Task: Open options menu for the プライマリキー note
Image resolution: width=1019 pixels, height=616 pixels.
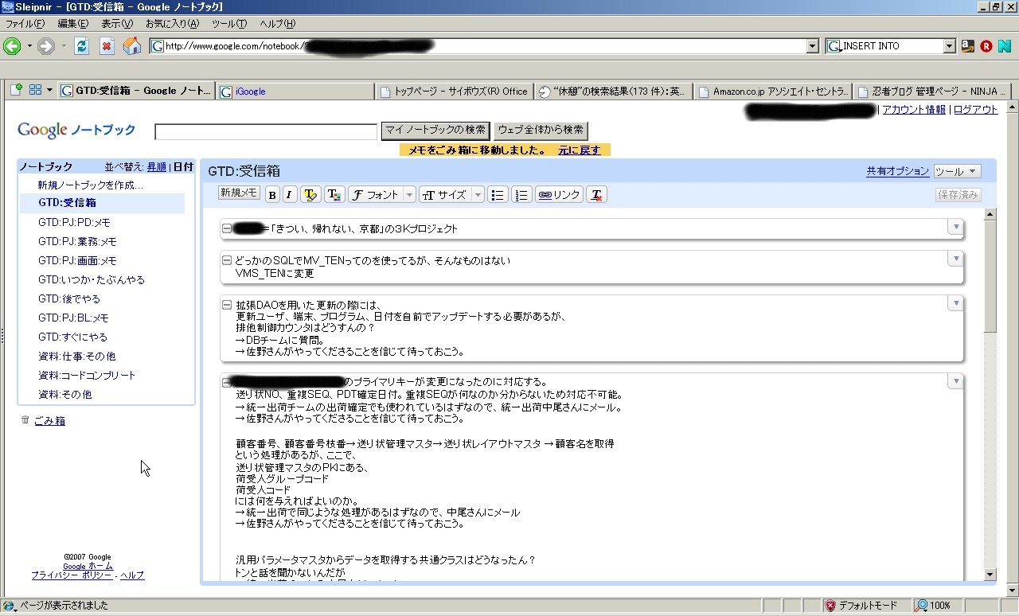Action: (955, 381)
